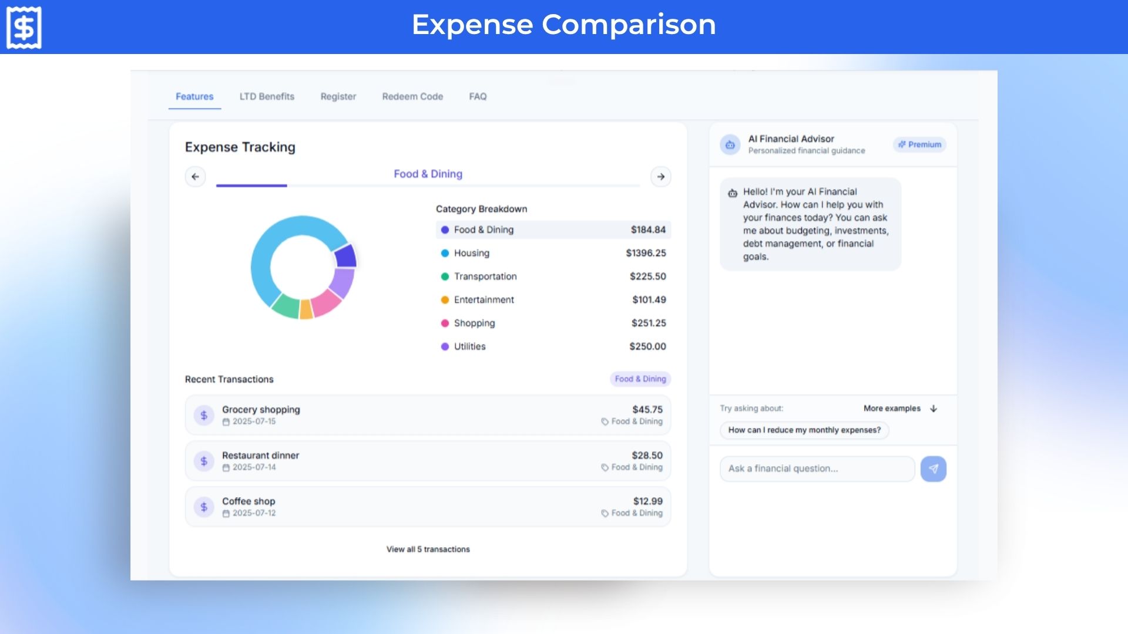Screen dimensions: 1128x634
Task: Click the next category arrow button
Action: coord(661,177)
